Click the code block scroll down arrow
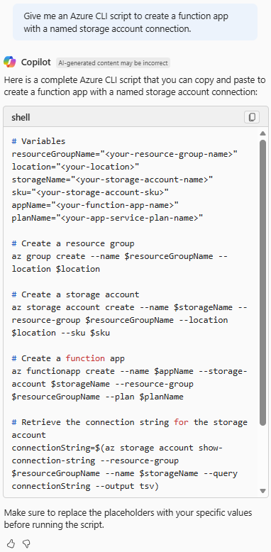The width and height of the screenshot is (271, 552). tap(262, 491)
